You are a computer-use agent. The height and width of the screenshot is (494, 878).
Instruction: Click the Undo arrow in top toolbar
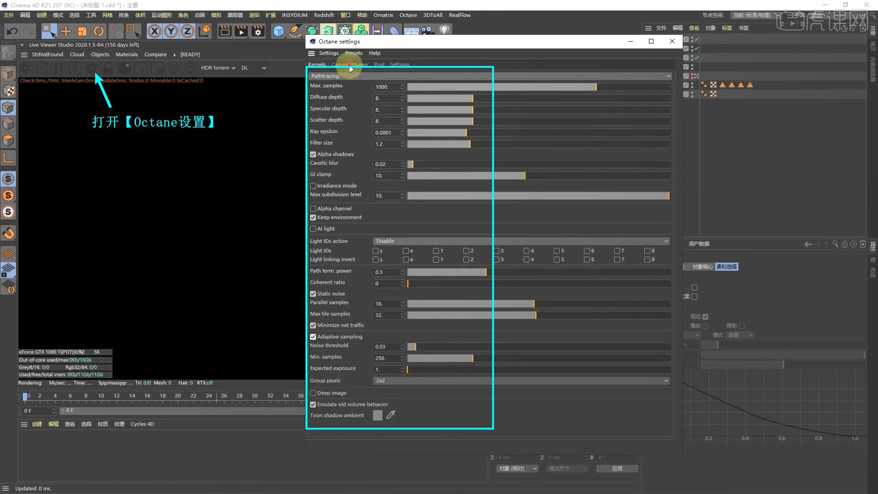coord(12,31)
